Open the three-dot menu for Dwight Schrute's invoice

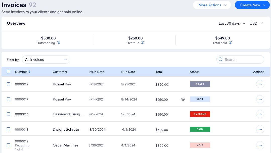[260, 129]
